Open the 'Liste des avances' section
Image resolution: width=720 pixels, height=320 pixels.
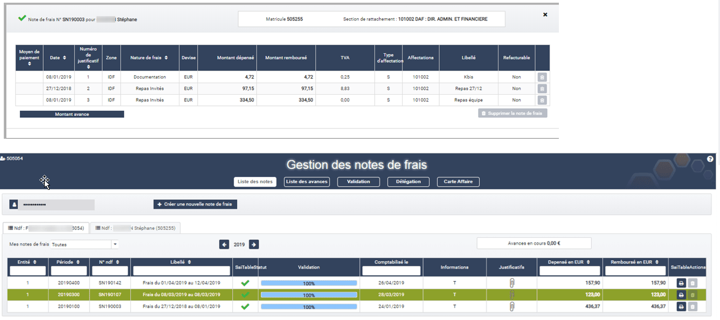(306, 182)
